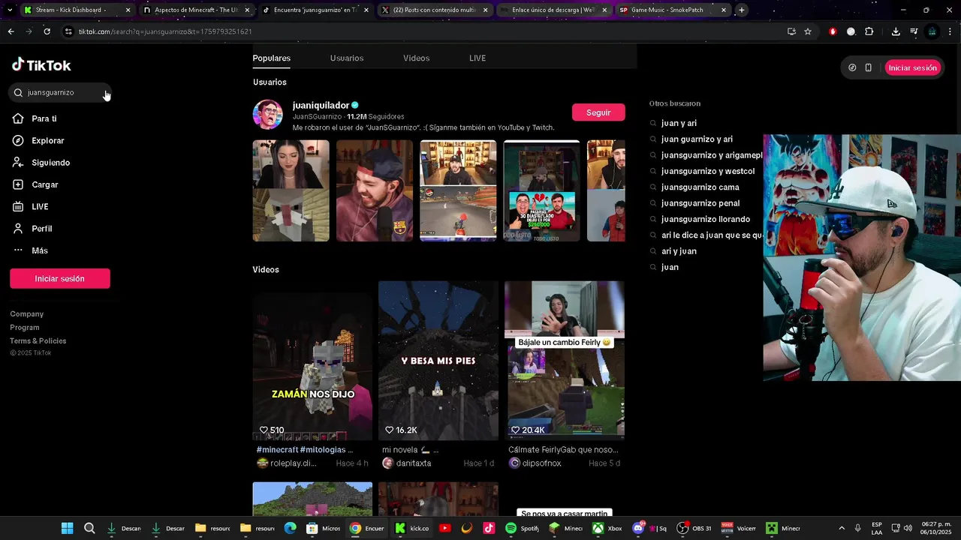Open the browser extensions puzzle icon
Screen dimensions: 961x540
(x=869, y=31)
